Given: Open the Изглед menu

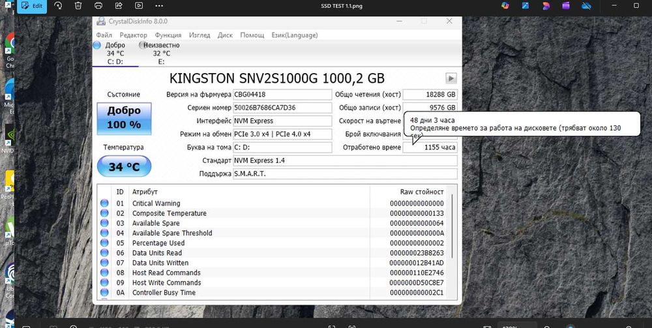Looking at the screenshot, I should click(200, 35).
